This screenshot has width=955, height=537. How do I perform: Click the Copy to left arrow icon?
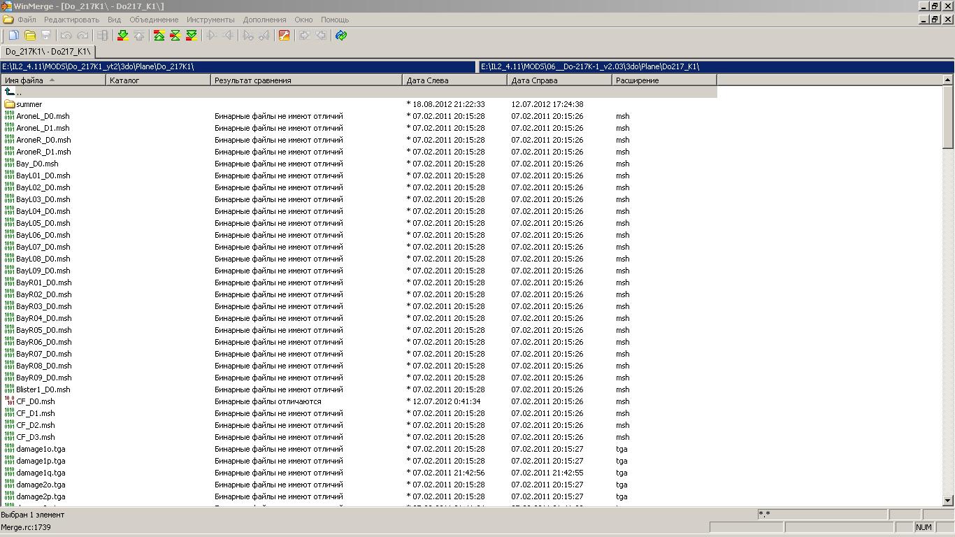tap(227, 36)
